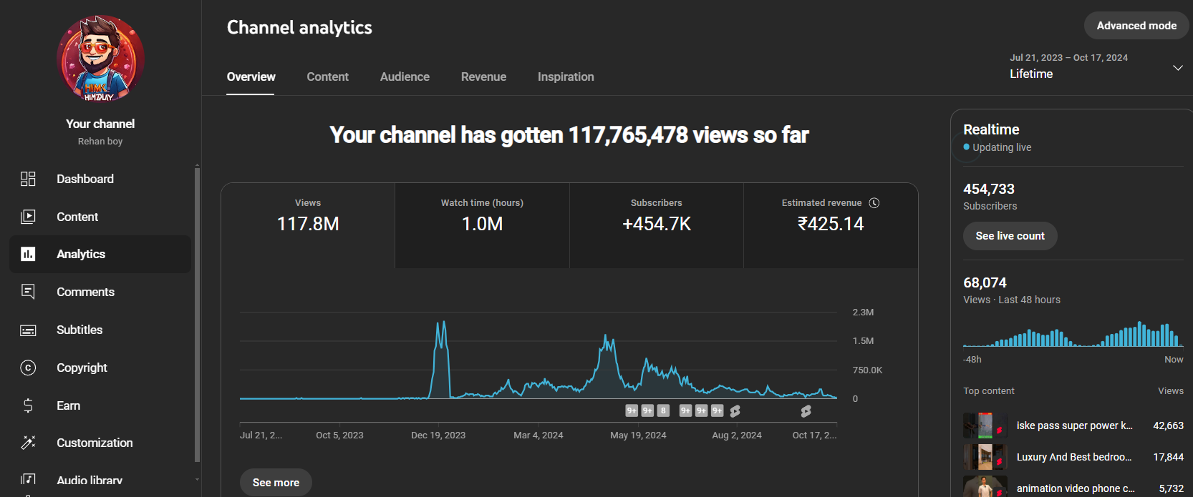Select the Views 117.8M metric card
1193x497 pixels.
(x=308, y=225)
